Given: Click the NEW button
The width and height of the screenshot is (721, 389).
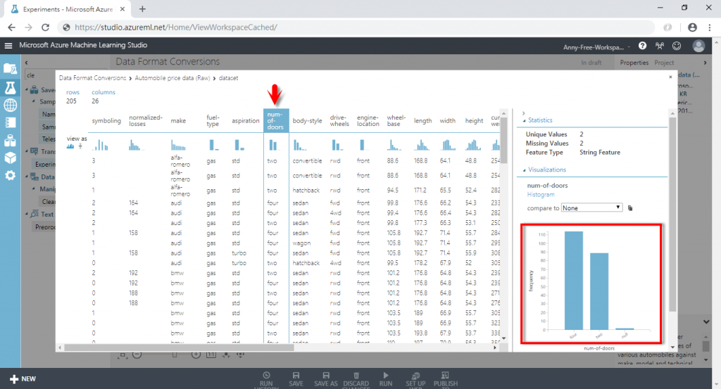Looking at the screenshot, I should tap(23, 379).
